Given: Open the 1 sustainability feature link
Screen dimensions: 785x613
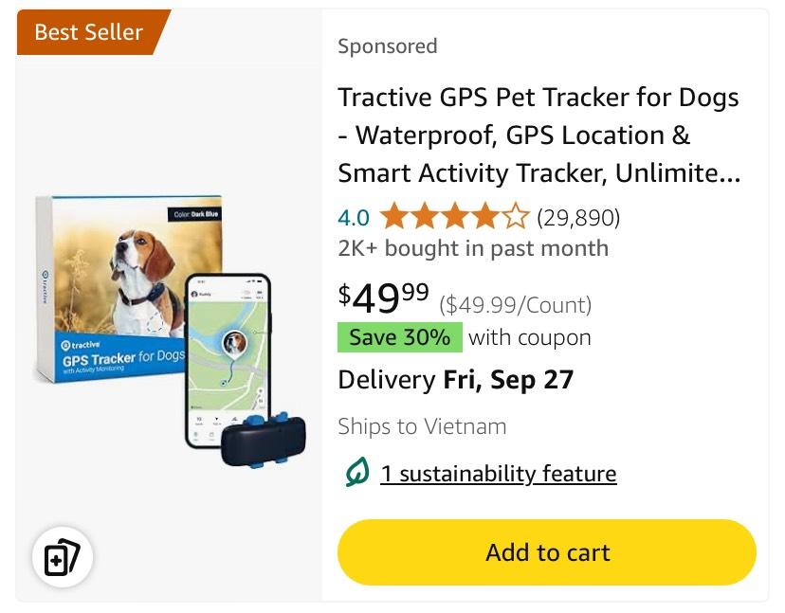Looking at the screenshot, I should pos(498,474).
